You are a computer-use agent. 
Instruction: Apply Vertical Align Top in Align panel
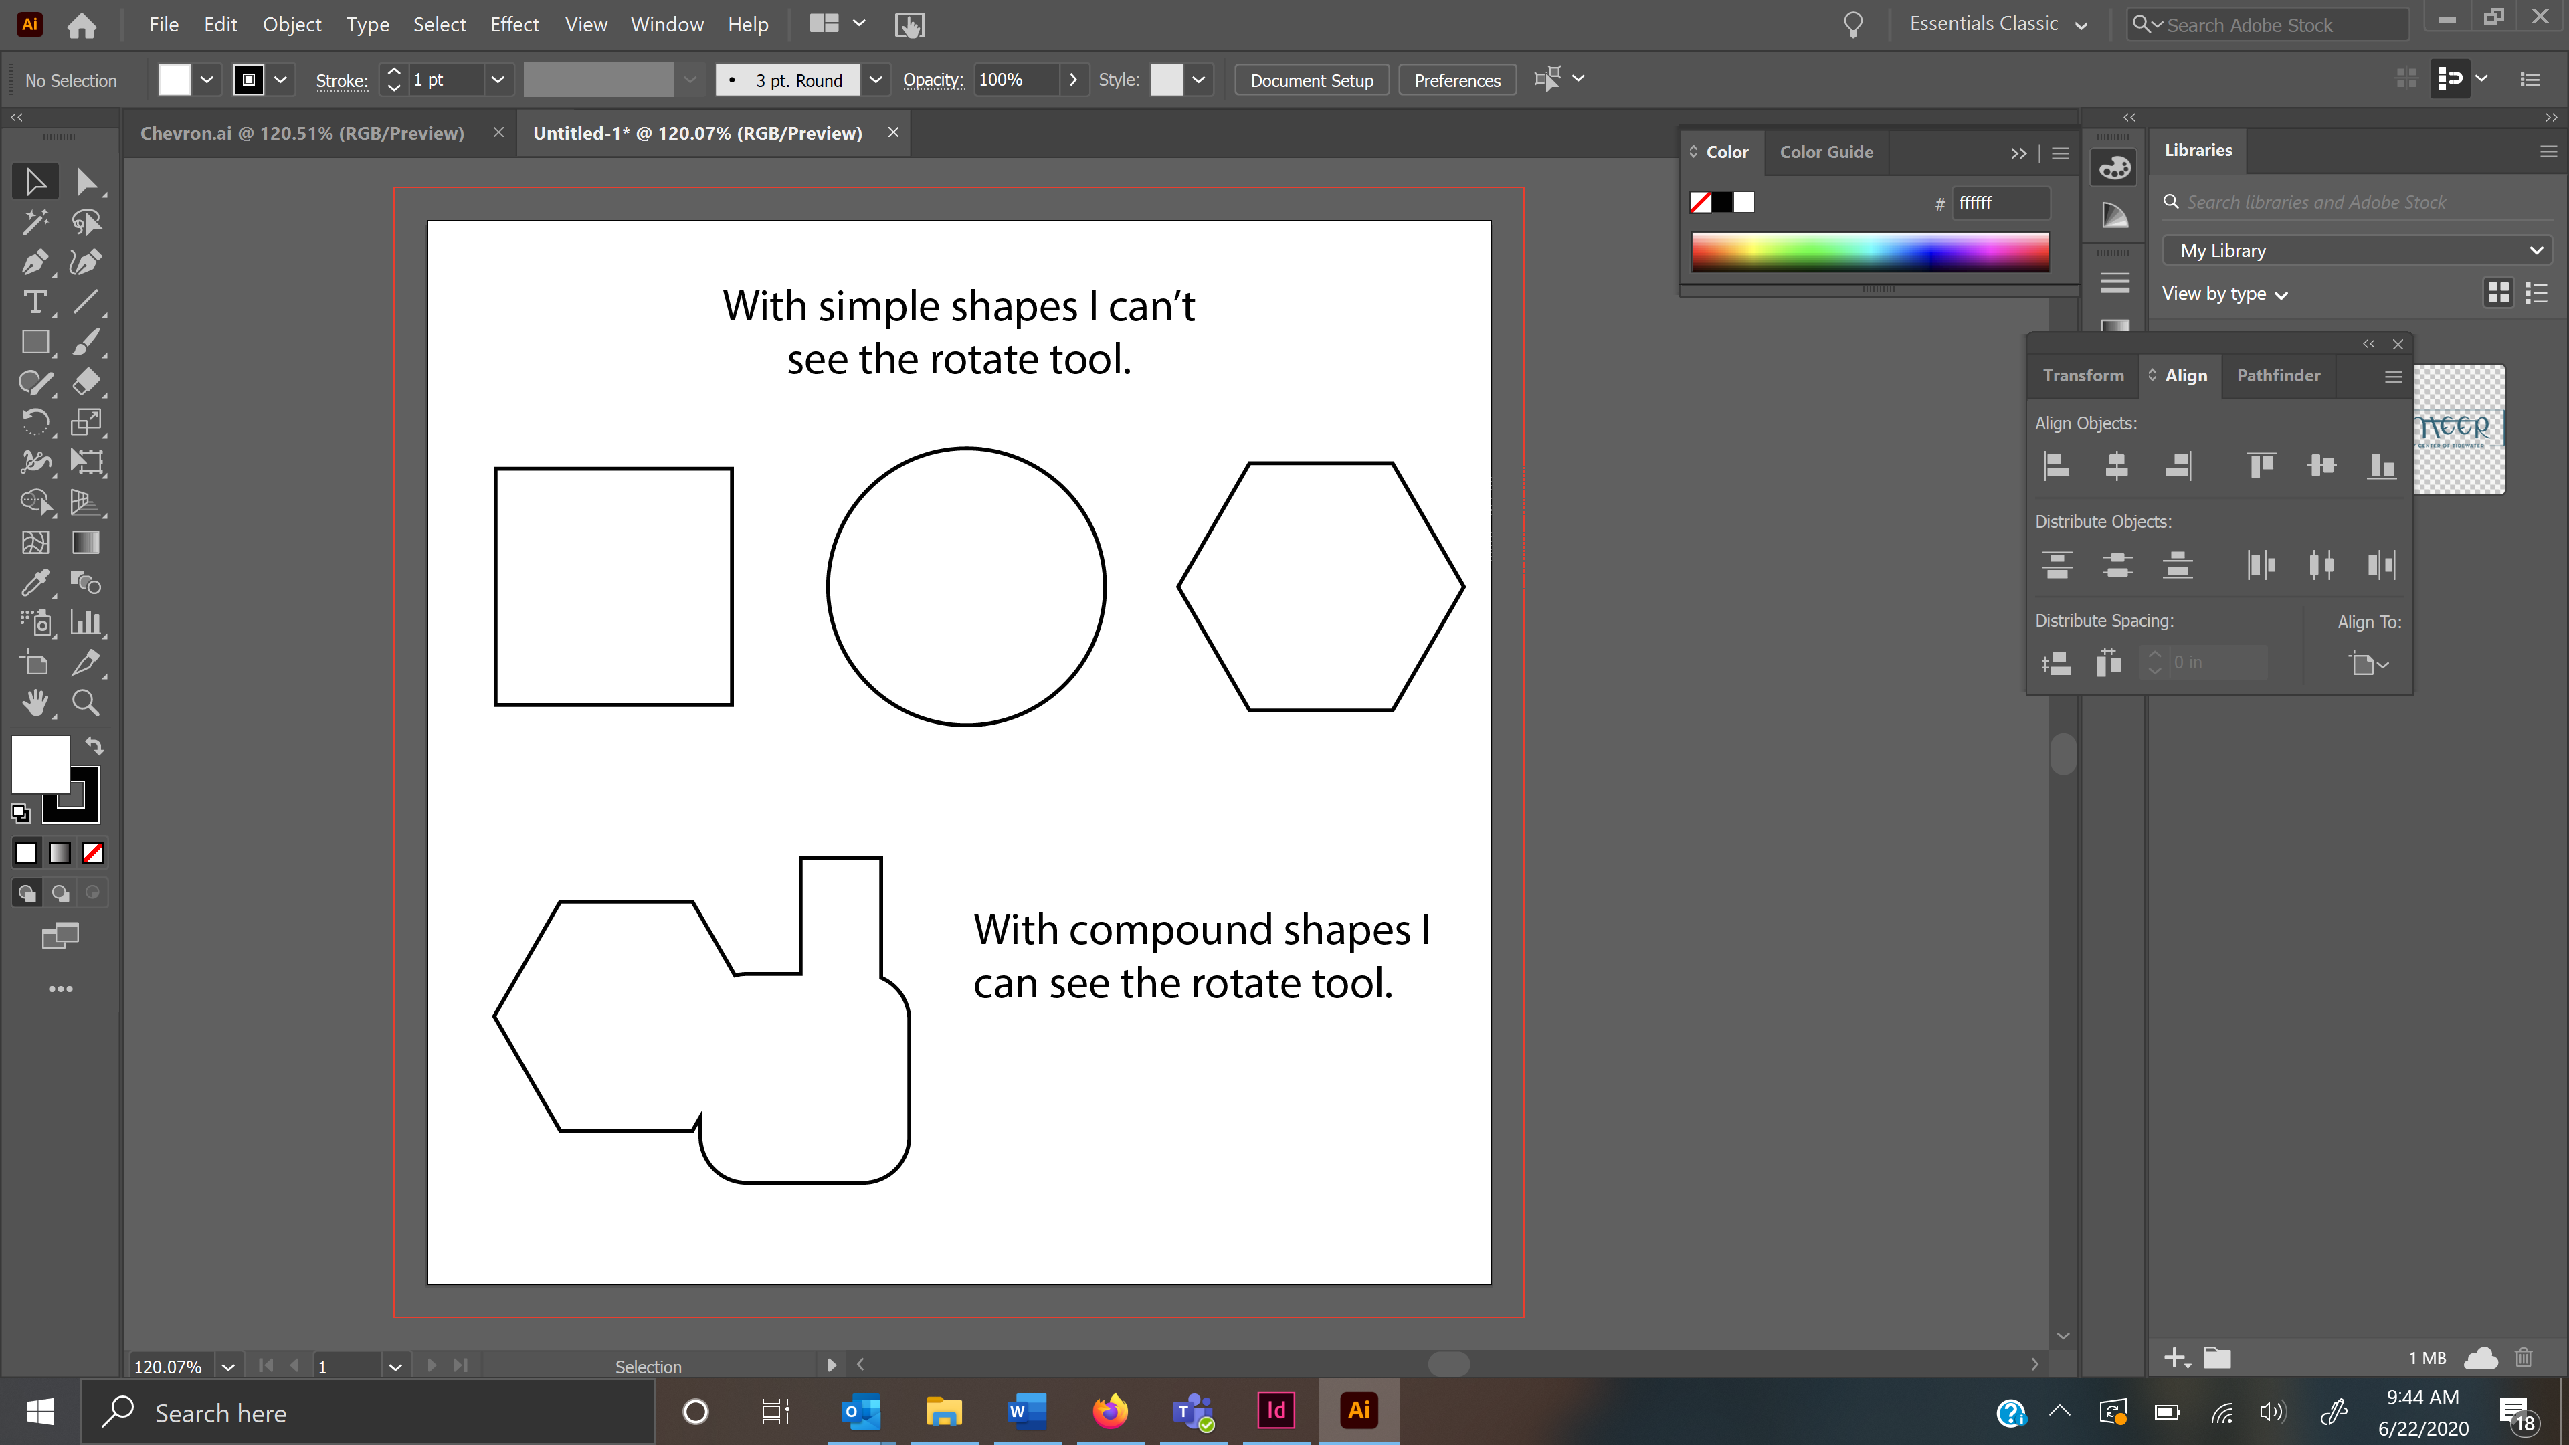tap(2261, 466)
